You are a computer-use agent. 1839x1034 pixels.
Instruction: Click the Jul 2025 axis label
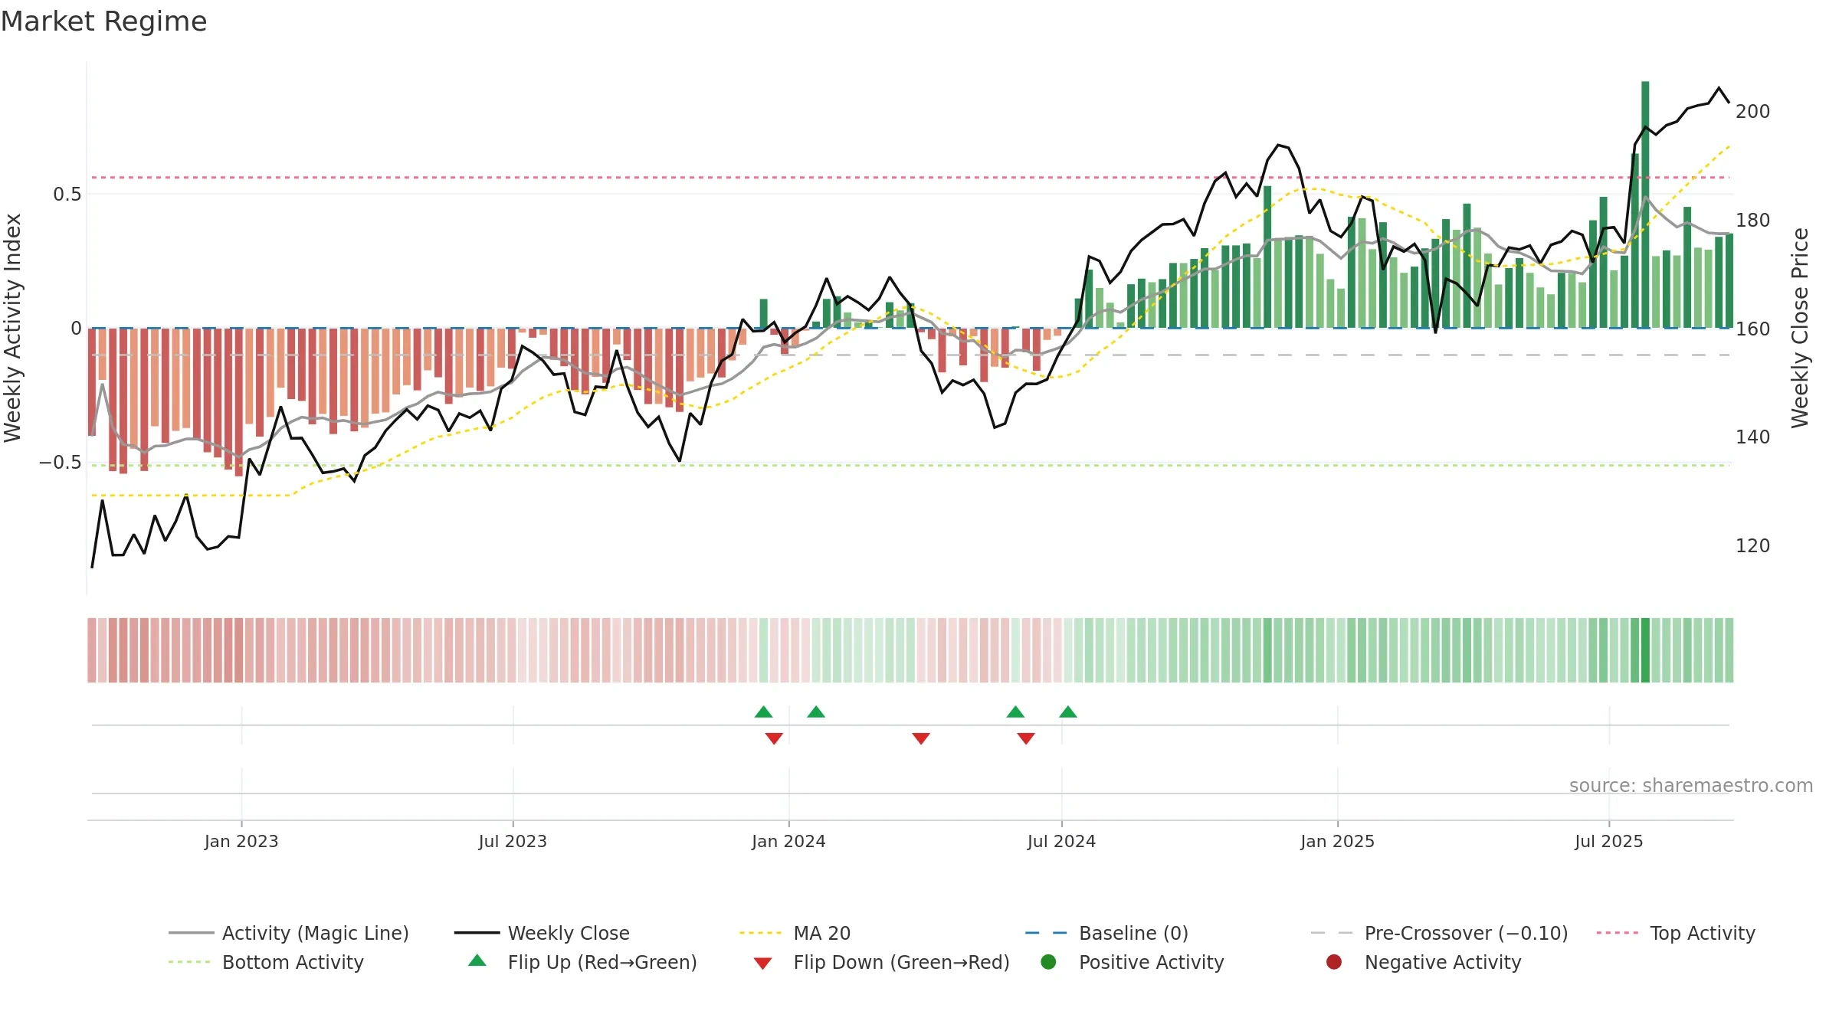tap(1609, 842)
